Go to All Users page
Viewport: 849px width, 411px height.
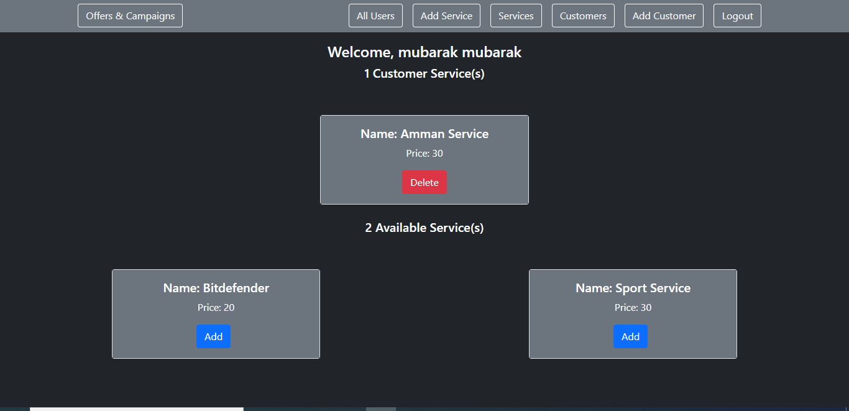tap(375, 16)
